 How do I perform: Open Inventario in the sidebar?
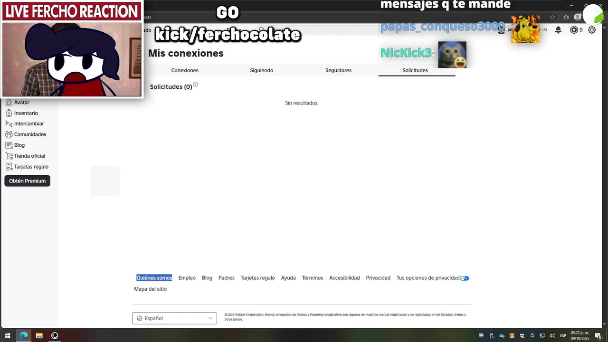(26, 113)
